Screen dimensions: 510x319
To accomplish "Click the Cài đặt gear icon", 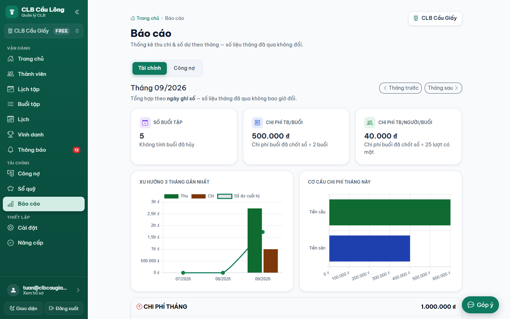I will click(11, 228).
